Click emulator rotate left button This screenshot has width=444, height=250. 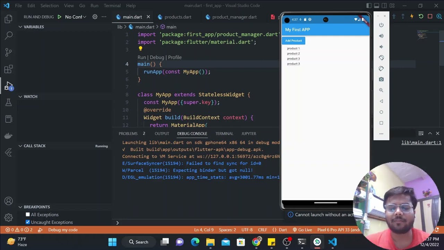pos(381,58)
